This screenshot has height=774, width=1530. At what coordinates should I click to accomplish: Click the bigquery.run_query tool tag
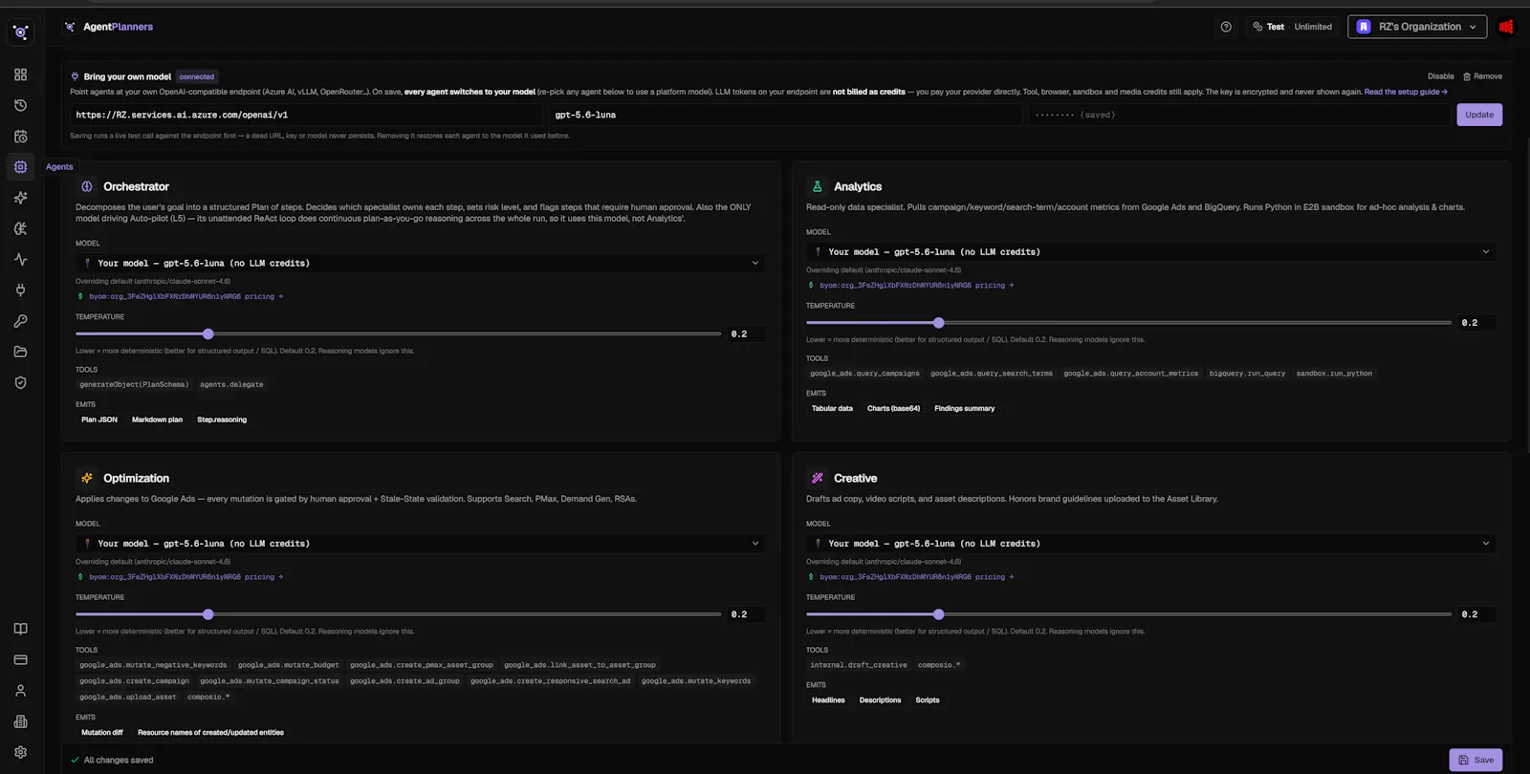click(x=1247, y=374)
